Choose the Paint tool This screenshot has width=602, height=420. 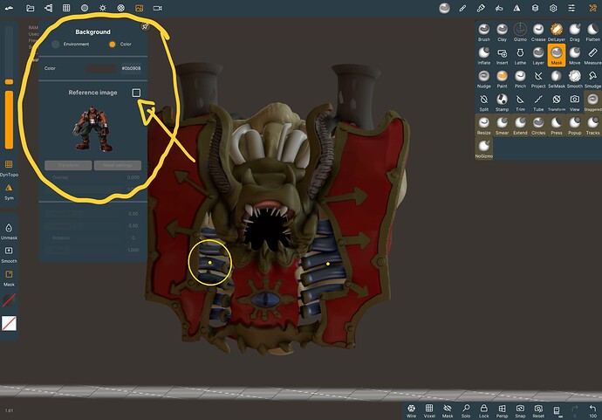(502, 79)
